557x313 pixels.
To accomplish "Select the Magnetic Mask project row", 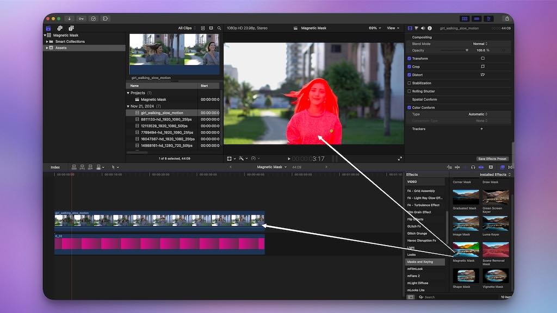I will (x=173, y=100).
